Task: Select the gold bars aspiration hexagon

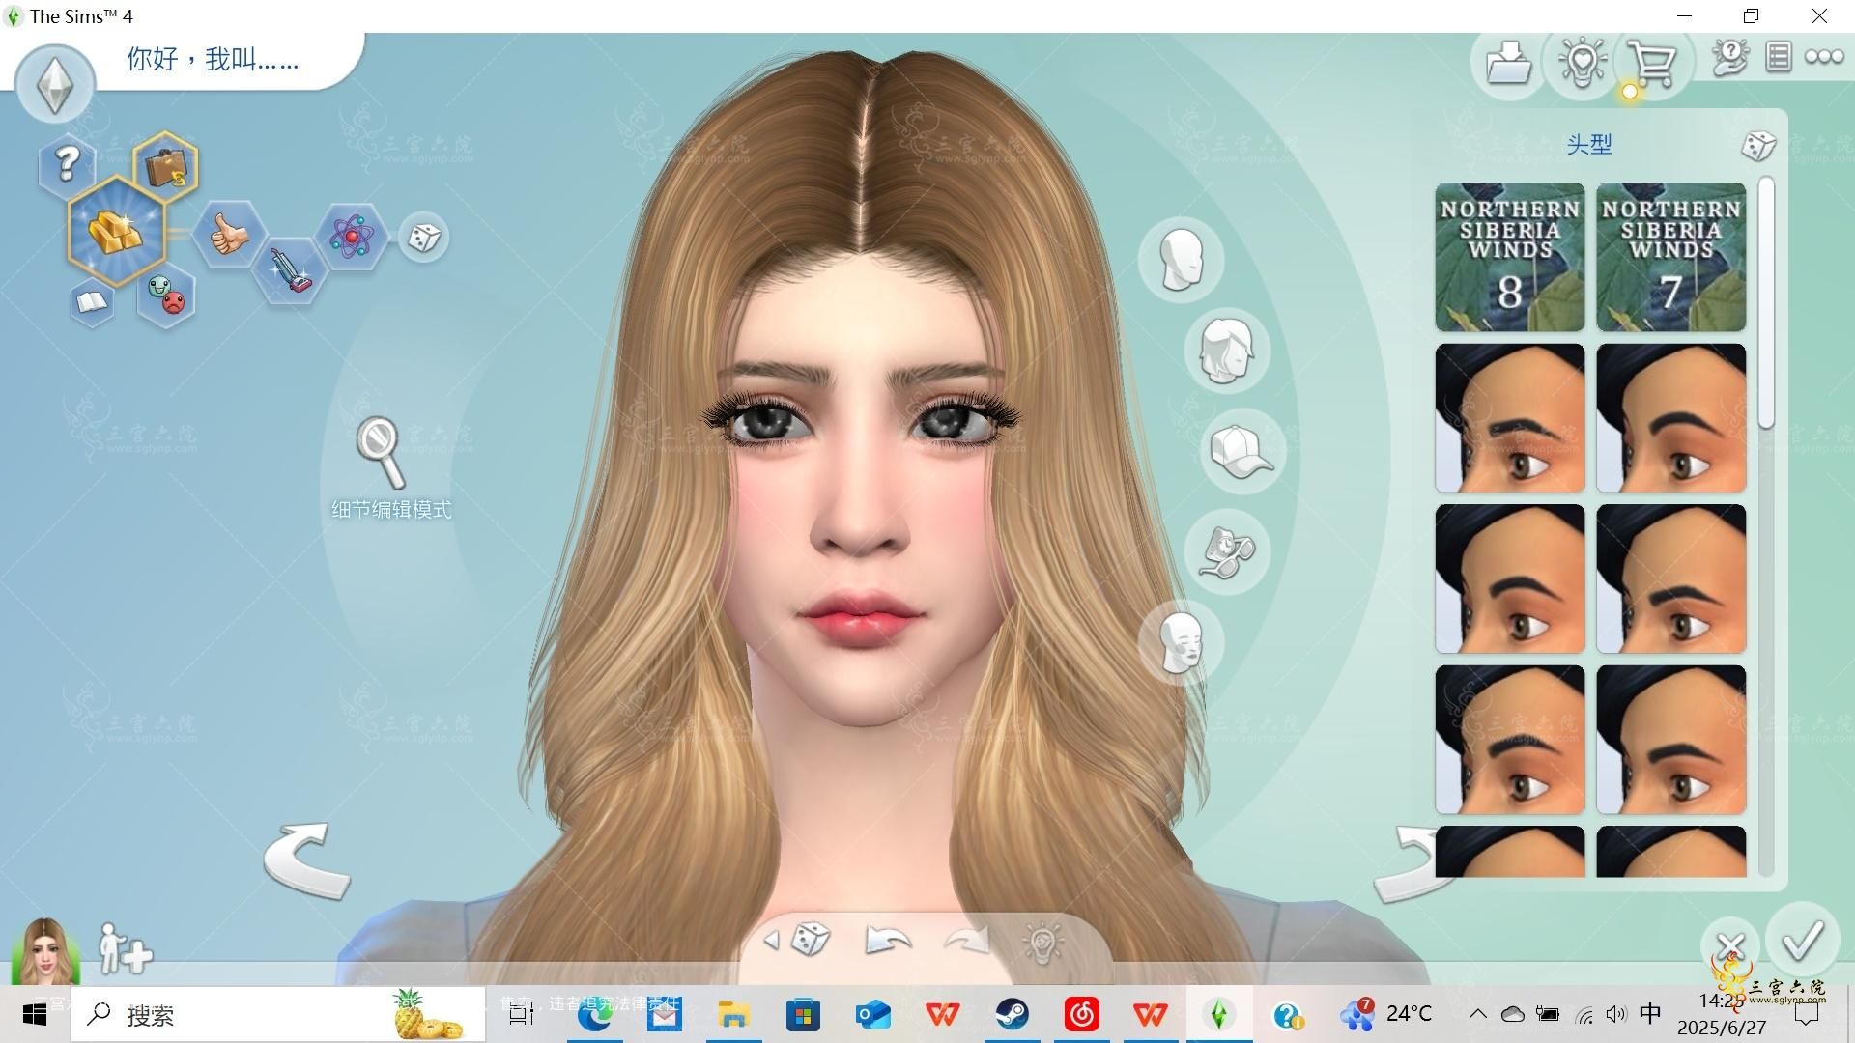Action: (116, 232)
